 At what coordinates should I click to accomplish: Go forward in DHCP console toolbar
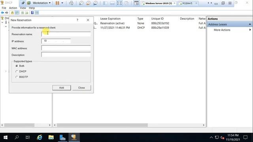[x=7, y=13]
